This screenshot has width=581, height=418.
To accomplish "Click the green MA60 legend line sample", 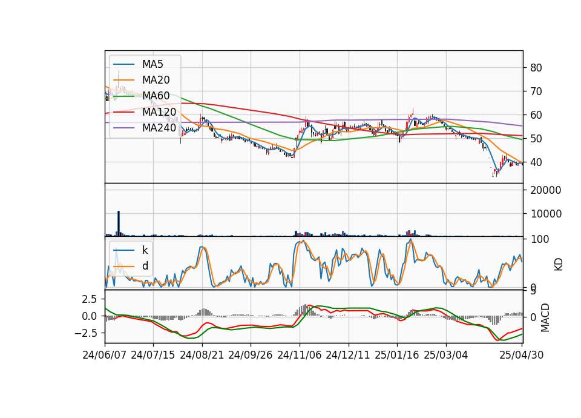I will tap(123, 96).
